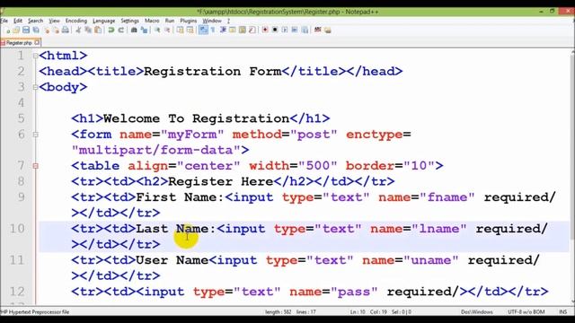Open the Plugins menu
Screen dimensions: 575x323
(x=189, y=21)
